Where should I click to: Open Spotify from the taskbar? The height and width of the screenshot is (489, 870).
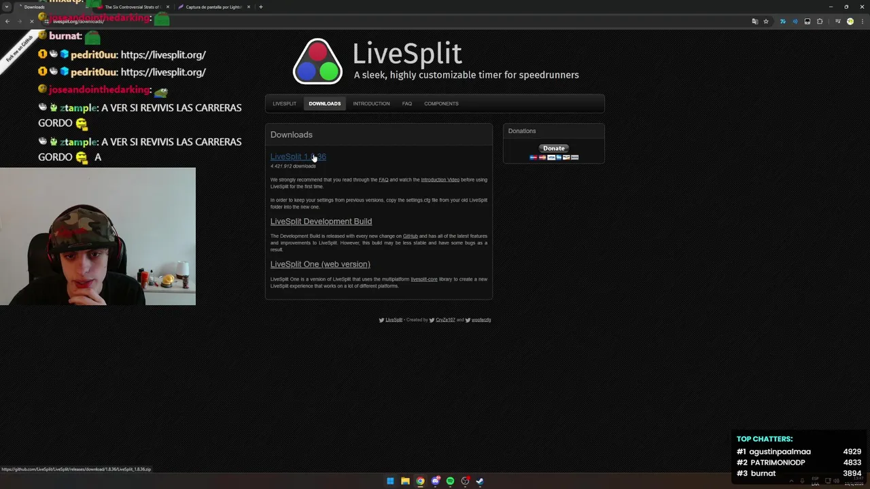450,481
